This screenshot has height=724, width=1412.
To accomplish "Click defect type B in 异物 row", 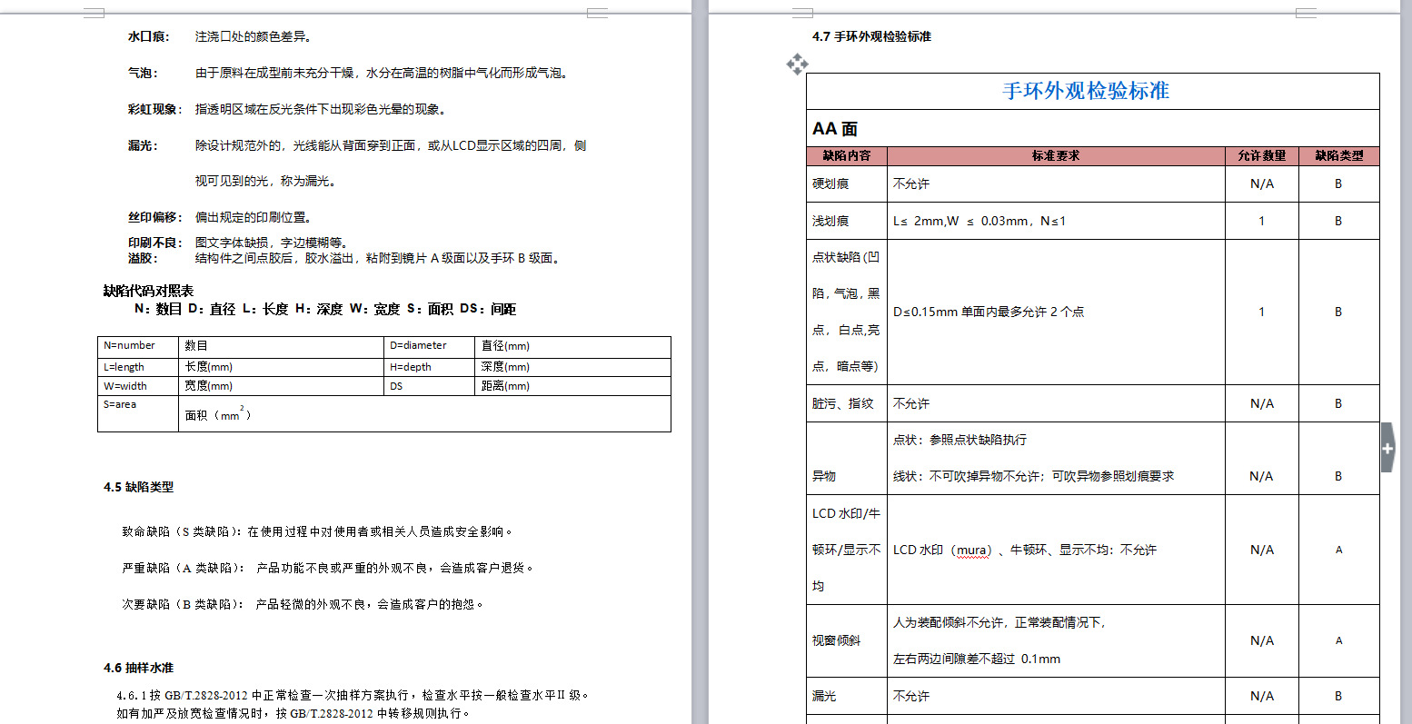I will (x=1339, y=476).
